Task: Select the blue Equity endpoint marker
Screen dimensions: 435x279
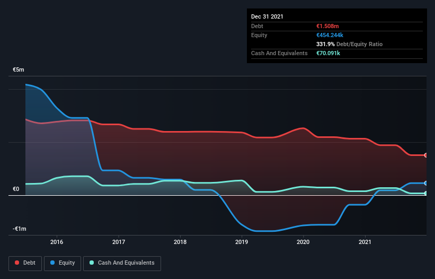Action: 426,183
